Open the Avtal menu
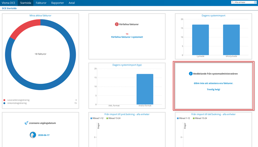 point(72,3)
